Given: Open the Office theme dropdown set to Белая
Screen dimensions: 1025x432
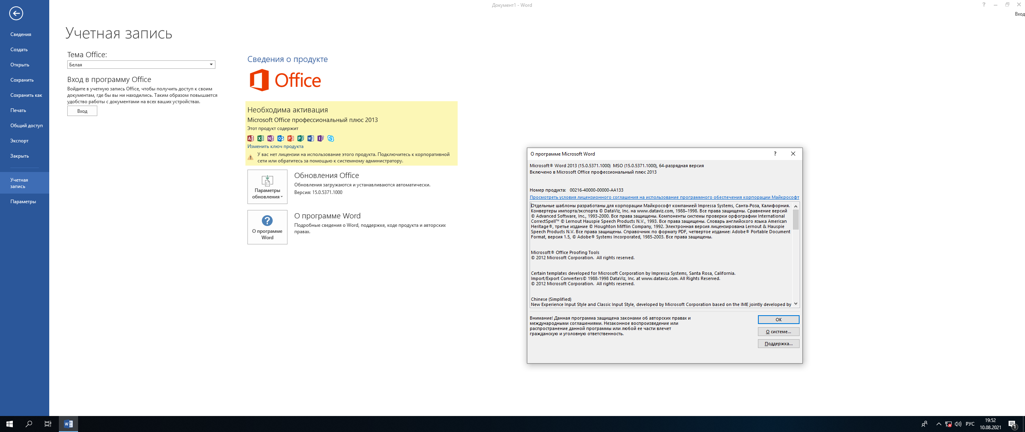Looking at the screenshot, I should [x=141, y=65].
